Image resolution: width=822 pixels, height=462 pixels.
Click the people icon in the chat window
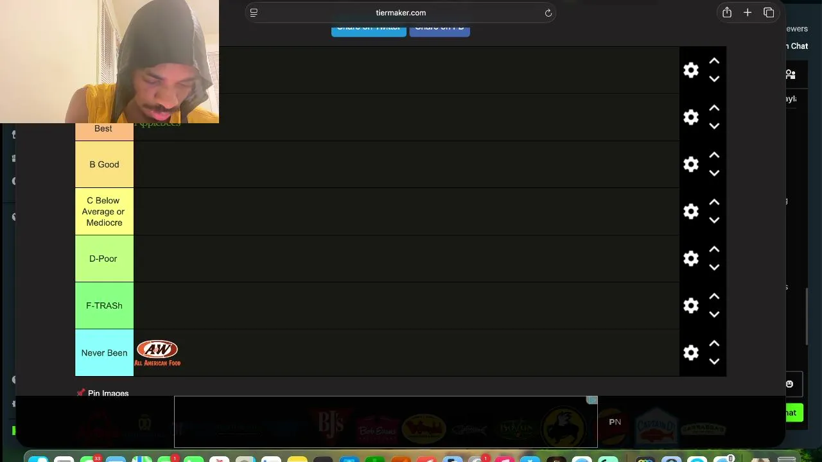791,74
